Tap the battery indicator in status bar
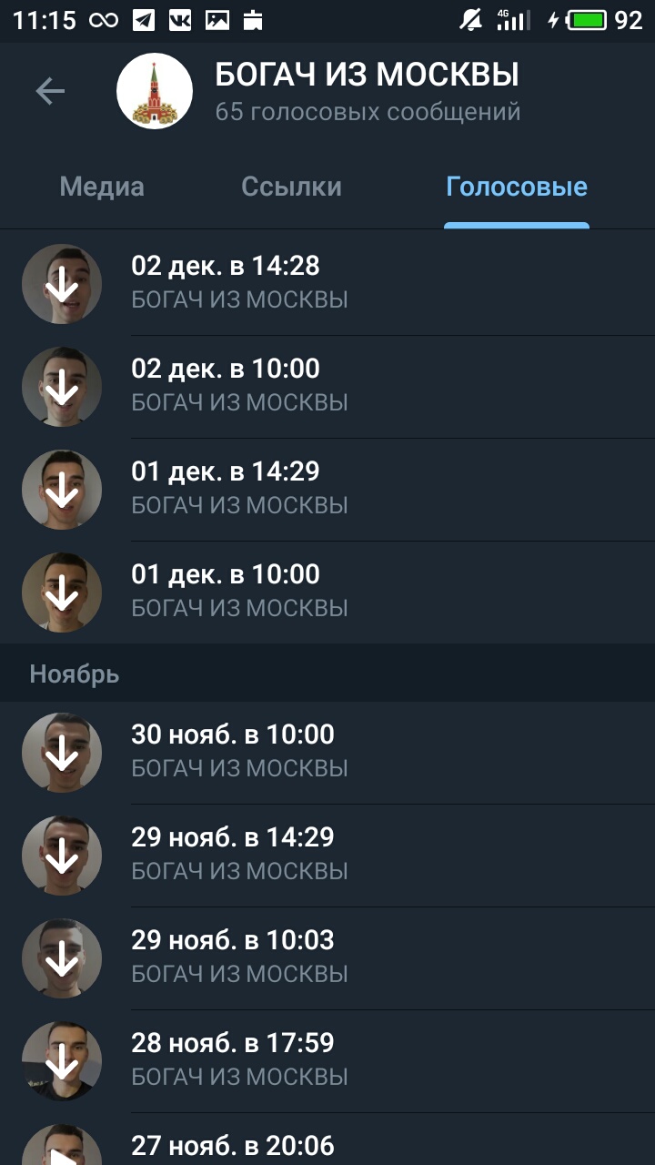 tap(587, 20)
